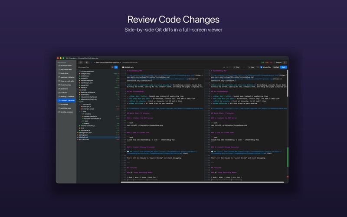Viewport: 347px width, 217px height.
Task: Click the commands folder icon
Action: point(82,104)
